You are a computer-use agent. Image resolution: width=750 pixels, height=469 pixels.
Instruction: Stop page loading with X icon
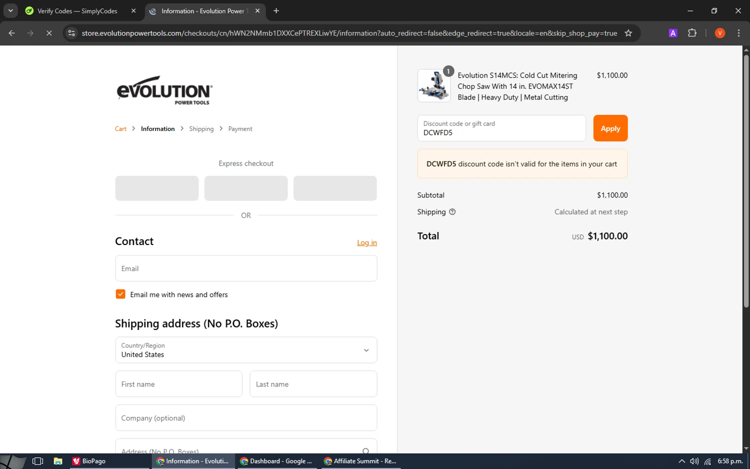click(49, 33)
